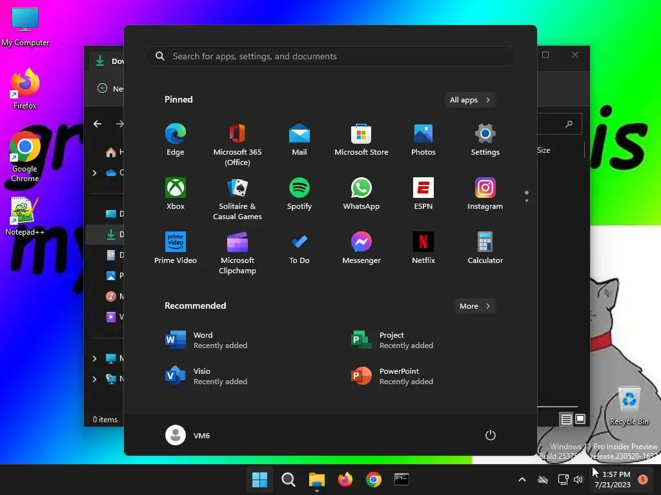This screenshot has height=495, width=661.
Task: Launch the ESPN app
Action: (x=423, y=193)
